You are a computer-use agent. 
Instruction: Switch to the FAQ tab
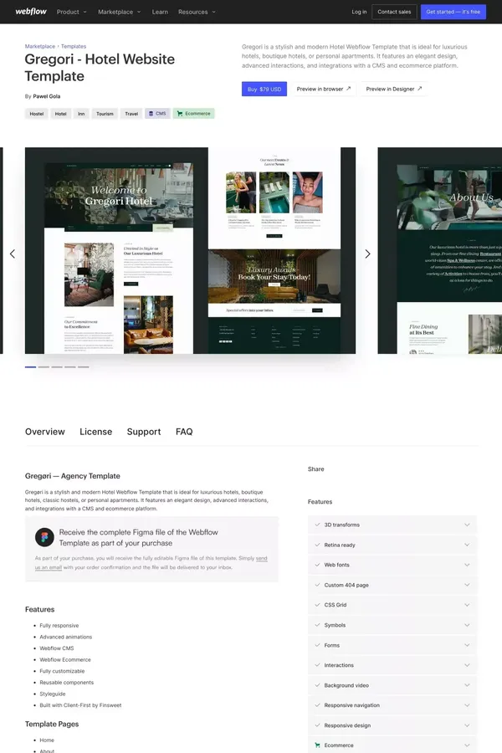[x=184, y=432]
